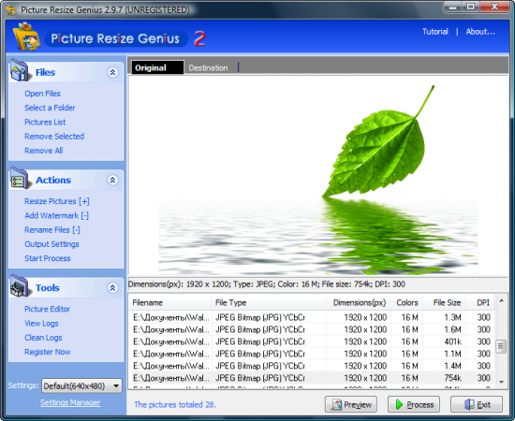Minimize the Picture Resize Genius window

pos(452,7)
